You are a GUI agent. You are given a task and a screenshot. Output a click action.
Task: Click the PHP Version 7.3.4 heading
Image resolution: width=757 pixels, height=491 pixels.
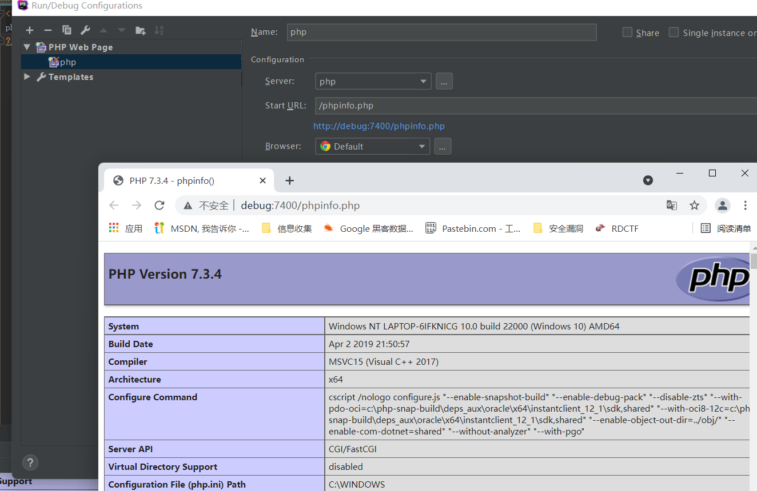pyautogui.click(x=165, y=274)
